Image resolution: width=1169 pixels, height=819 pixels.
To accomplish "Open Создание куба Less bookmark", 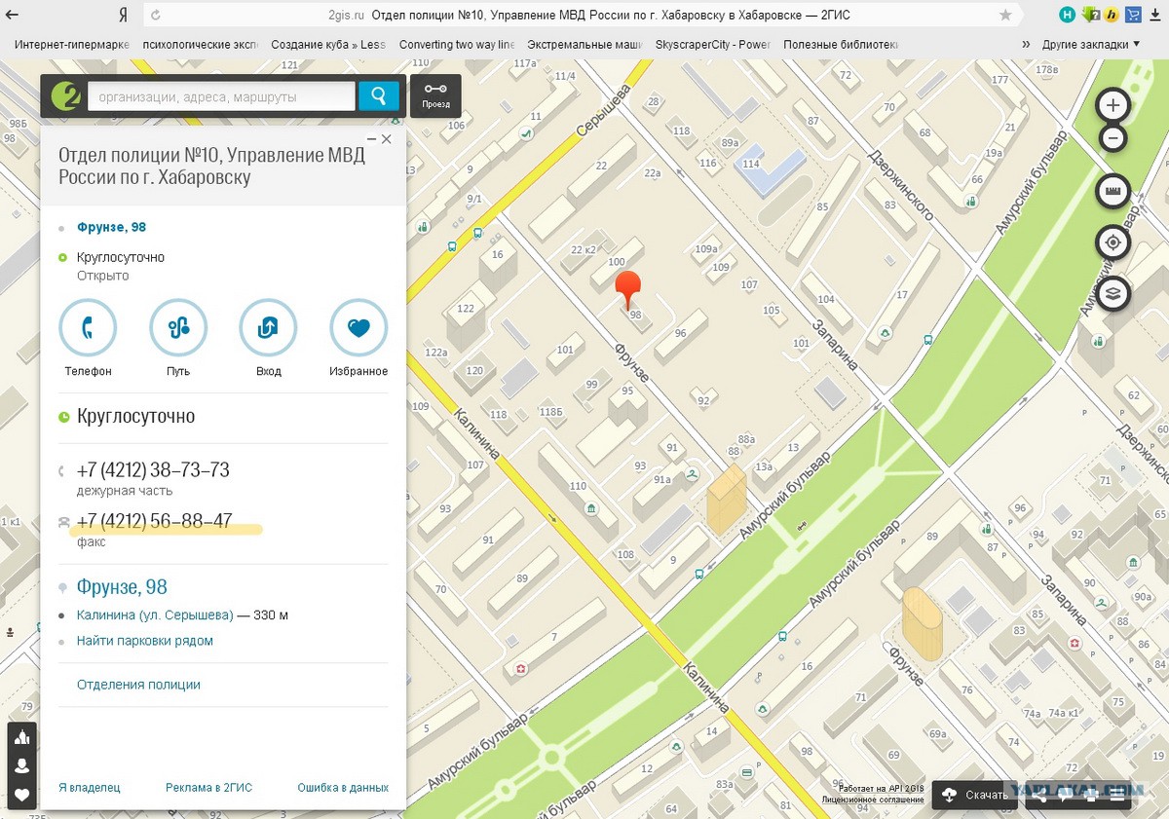I will point(328,44).
